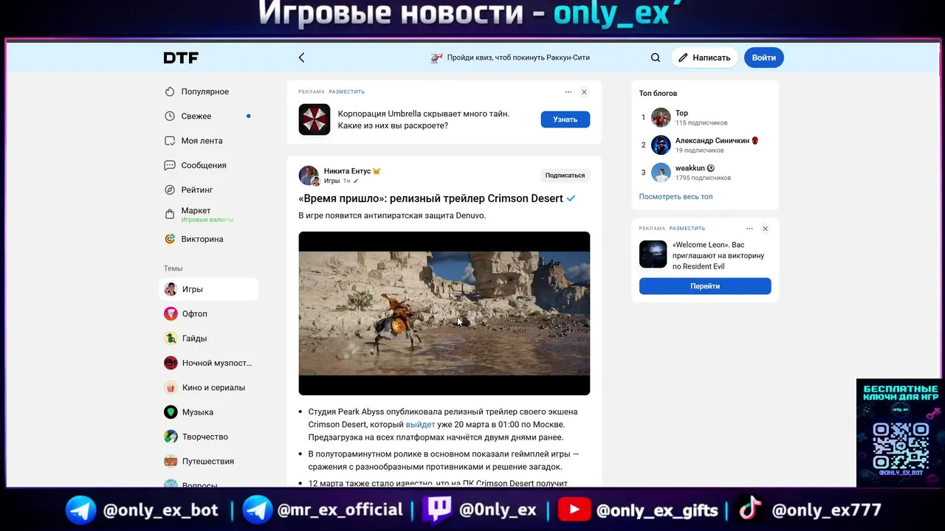Open Маркет игровые валюты
This screenshot has width=945, height=531.
click(208, 215)
